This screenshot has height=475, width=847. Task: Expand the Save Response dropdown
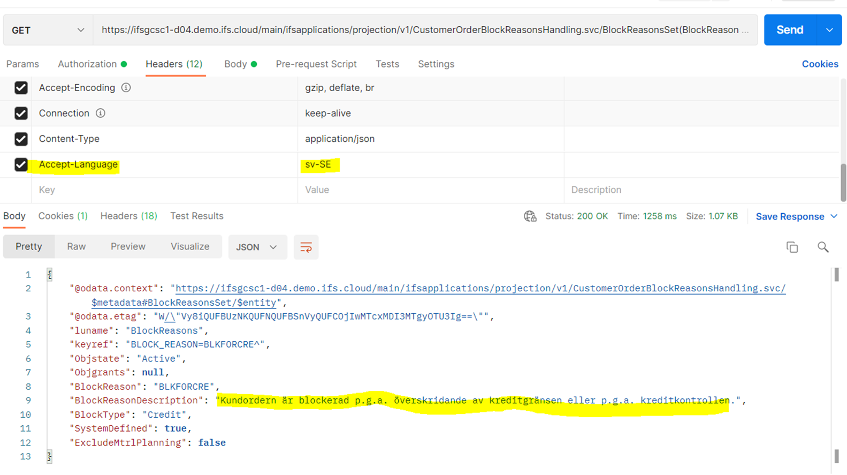pos(834,216)
